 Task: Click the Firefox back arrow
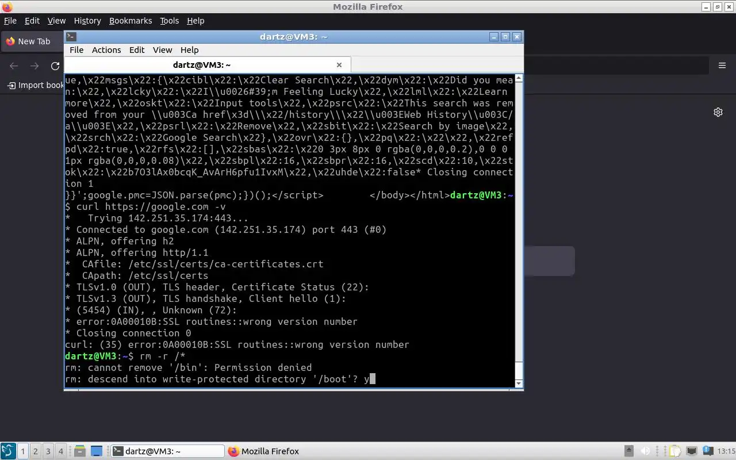(x=14, y=66)
